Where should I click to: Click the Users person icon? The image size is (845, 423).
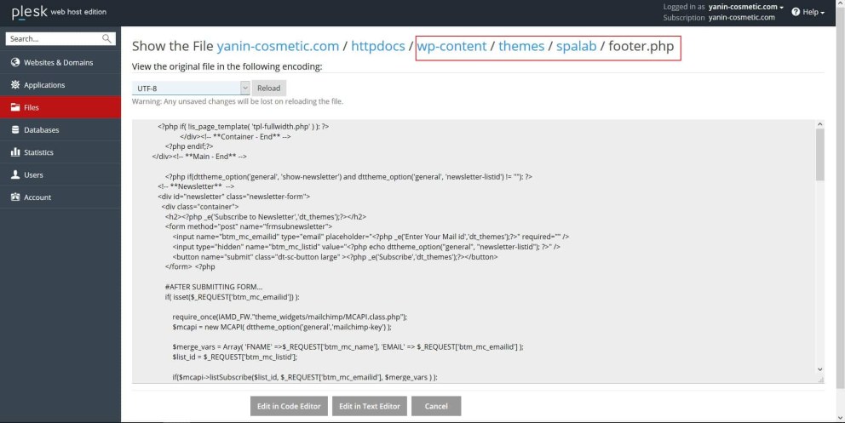15,175
